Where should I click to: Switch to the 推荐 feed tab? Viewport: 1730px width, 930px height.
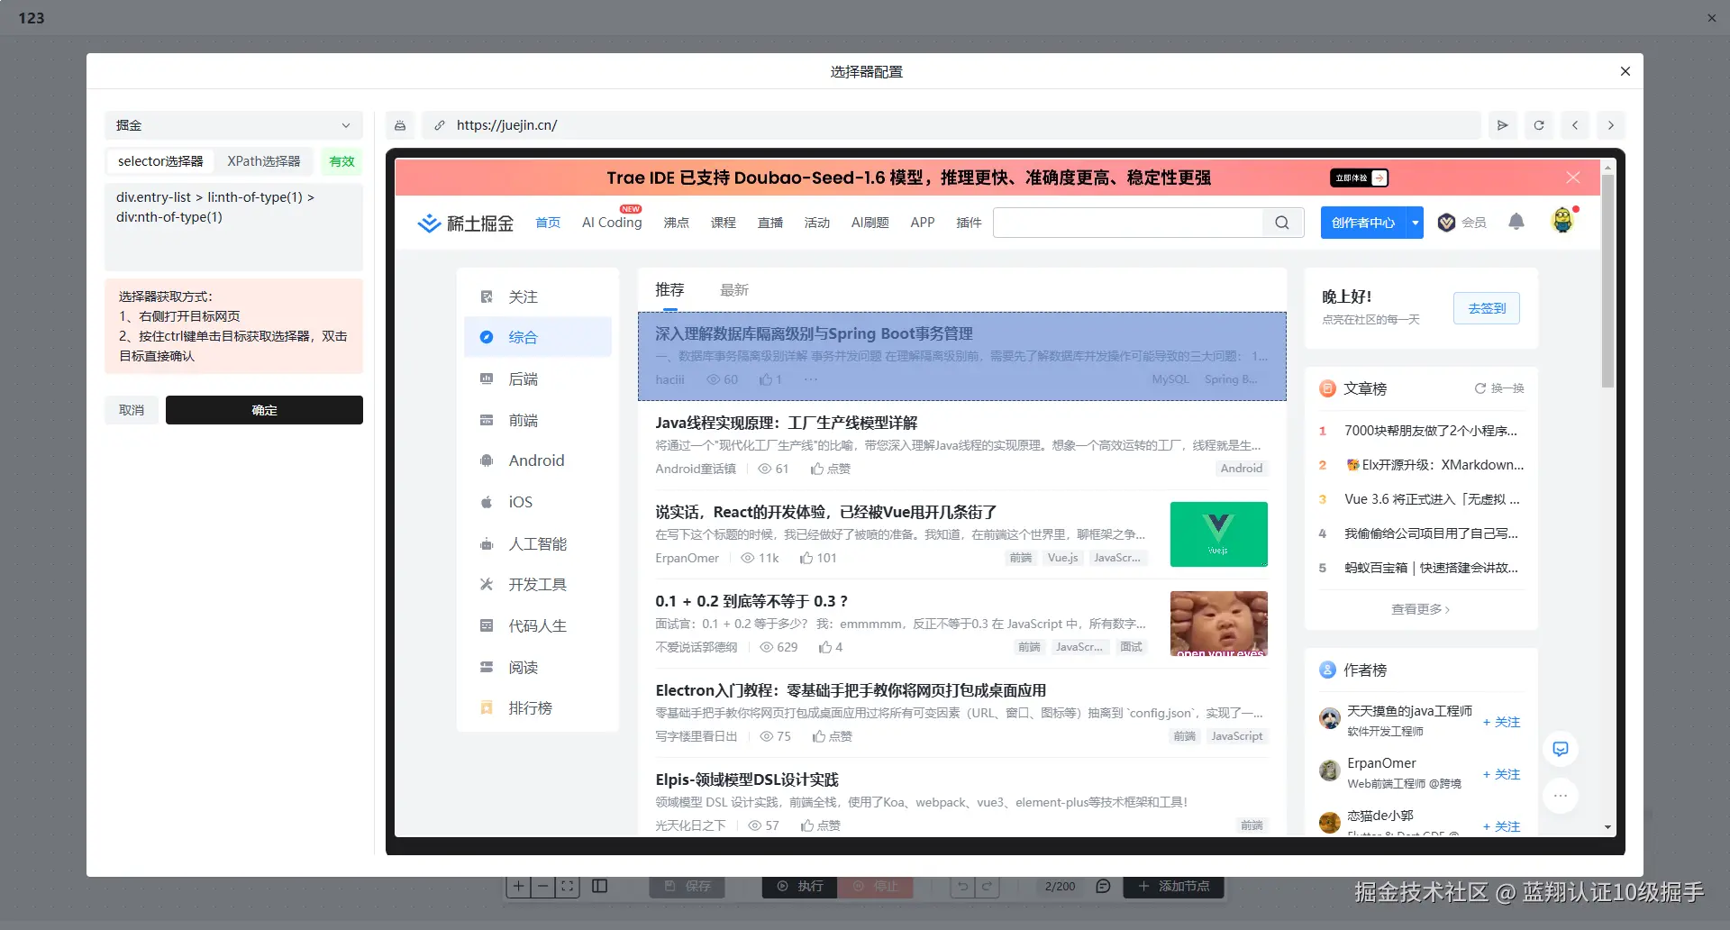click(669, 290)
